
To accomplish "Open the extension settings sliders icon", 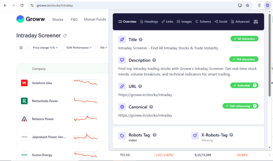I will (256, 22).
